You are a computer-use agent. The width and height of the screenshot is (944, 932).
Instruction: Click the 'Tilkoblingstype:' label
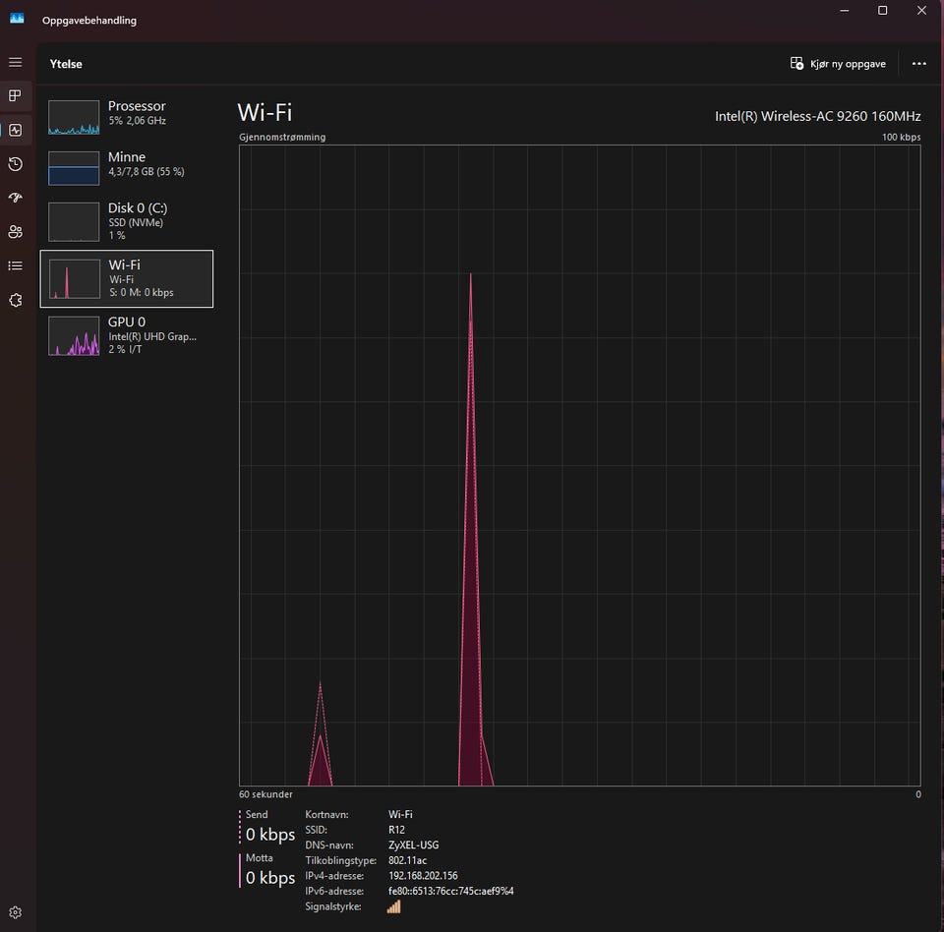click(341, 861)
